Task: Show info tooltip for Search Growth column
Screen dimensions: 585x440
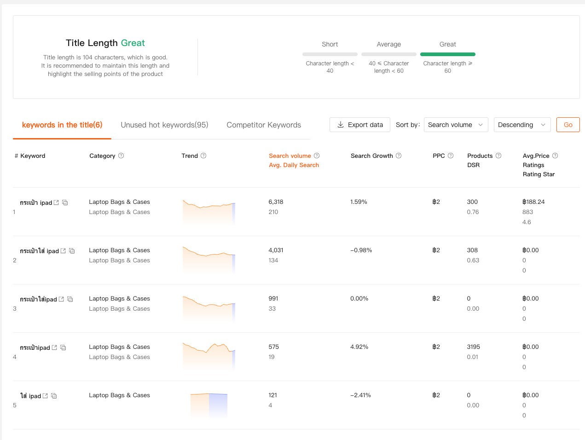Action: 399,156
